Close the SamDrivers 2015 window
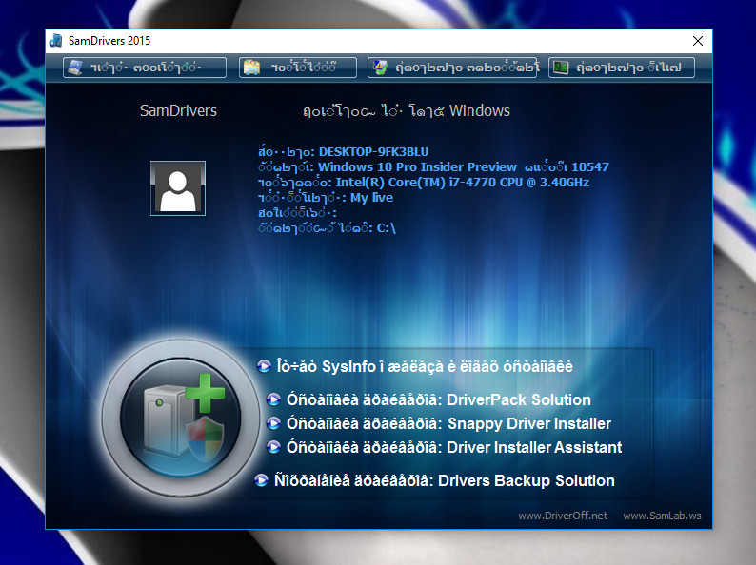This screenshot has height=565, width=756. point(698,41)
